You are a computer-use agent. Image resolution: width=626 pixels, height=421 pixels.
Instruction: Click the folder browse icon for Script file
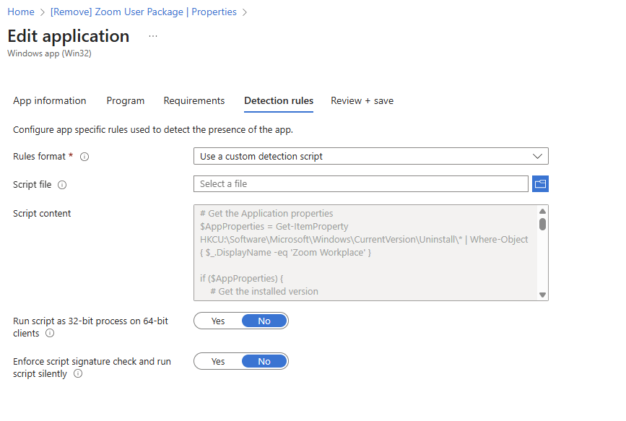pyautogui.click(x=540, y=184)
